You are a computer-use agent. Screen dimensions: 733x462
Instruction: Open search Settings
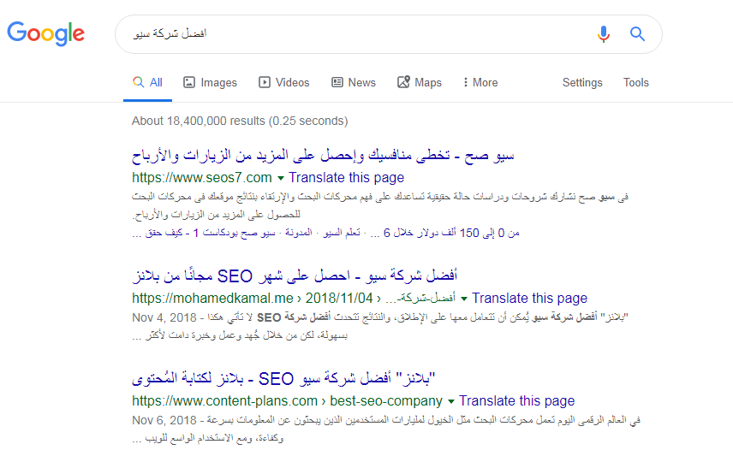pyautogui.click(x=582, y=83)
